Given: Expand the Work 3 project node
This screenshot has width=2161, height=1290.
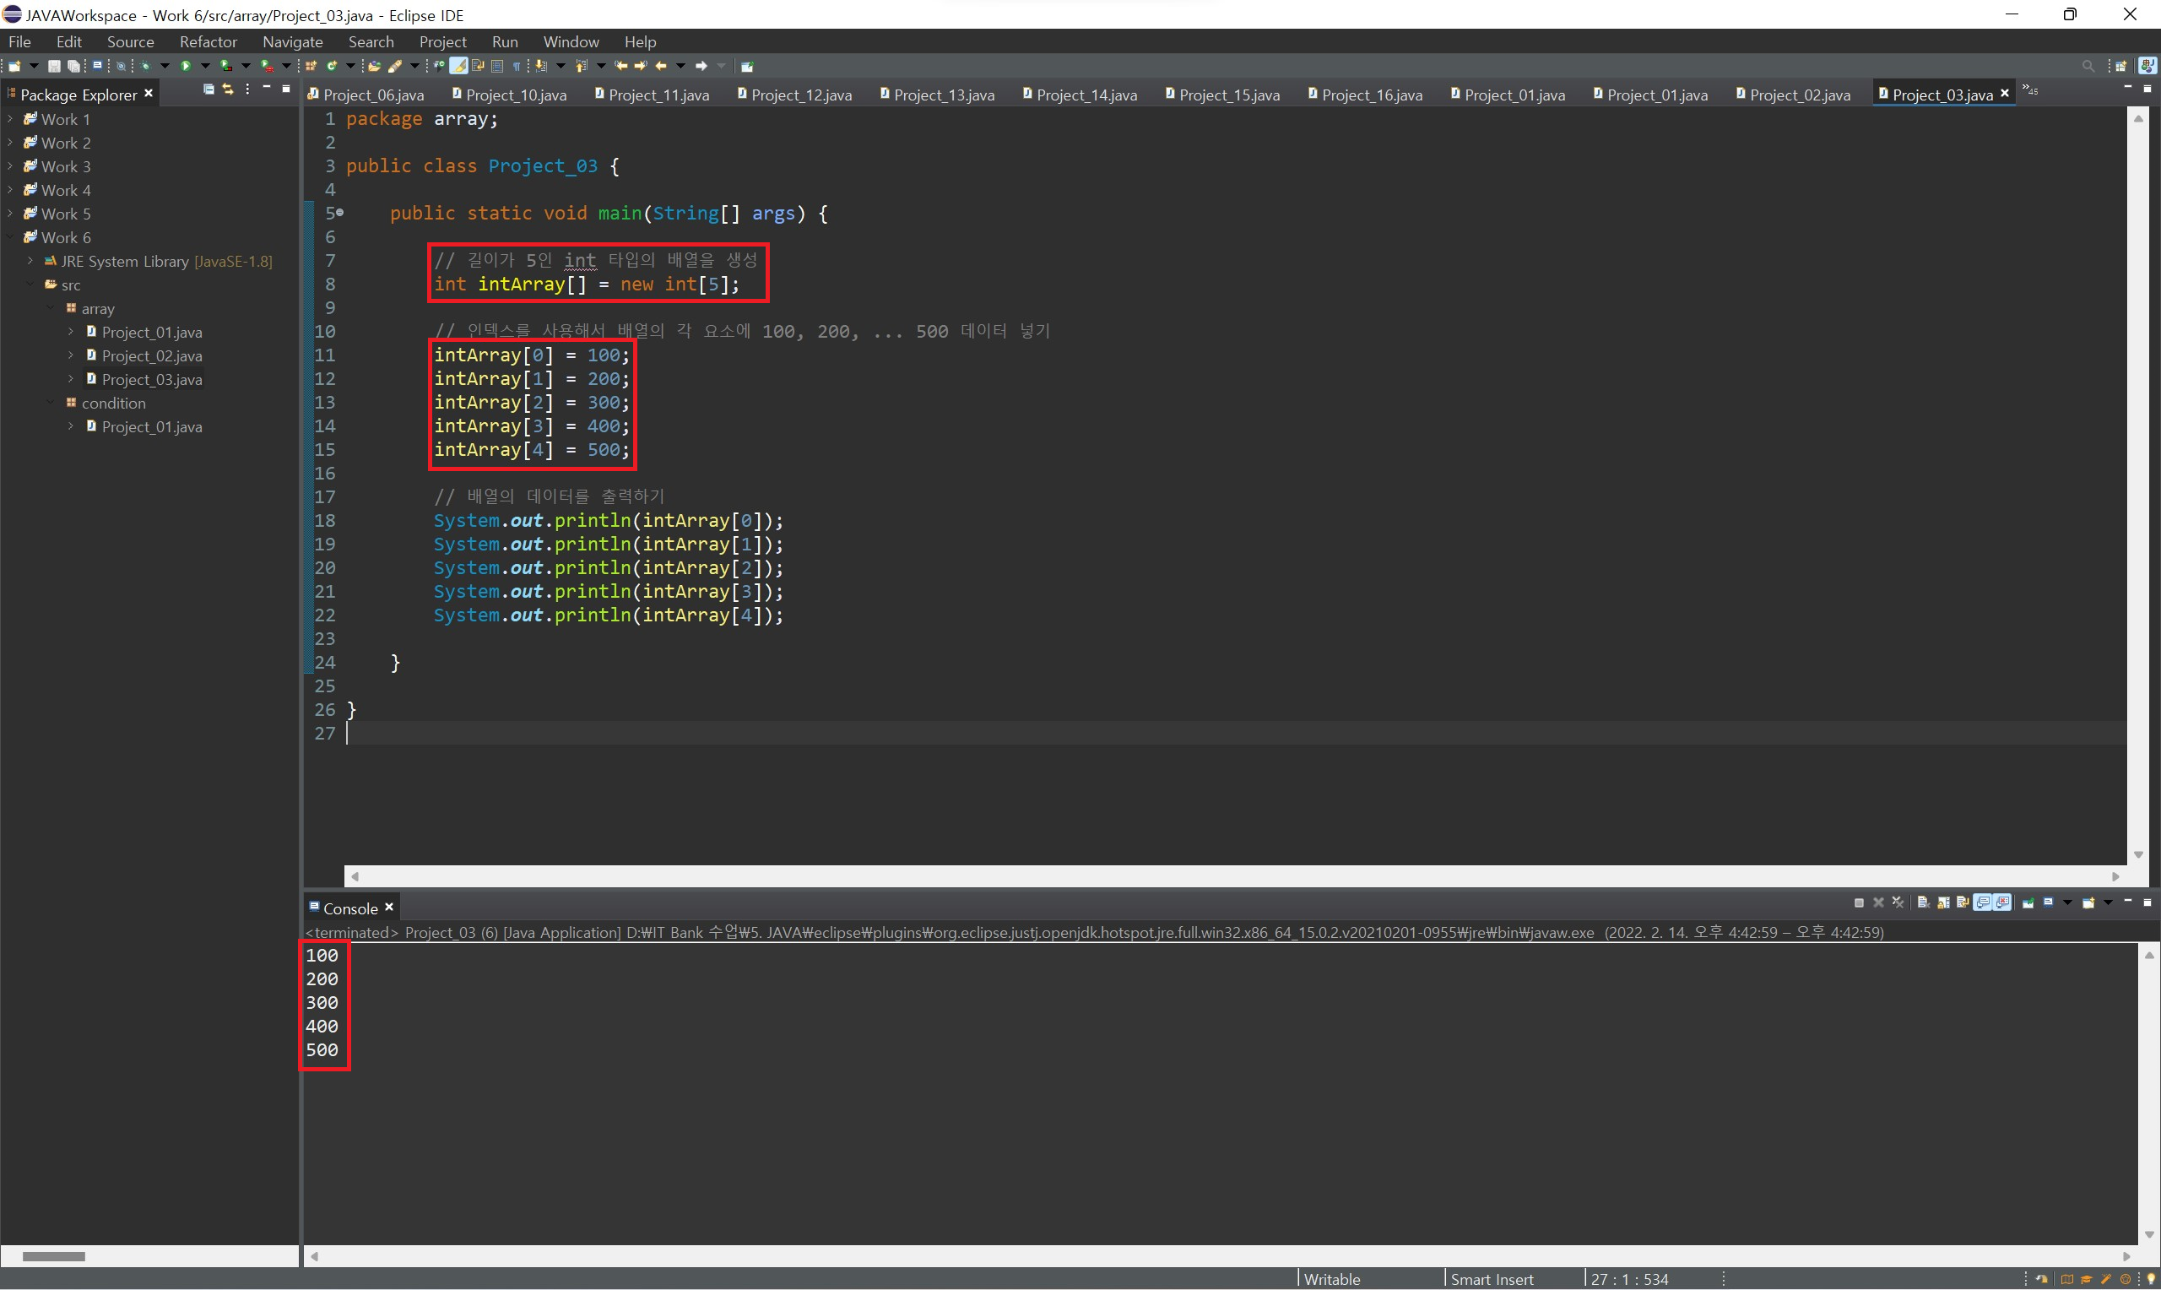Looking at the screenshot, I should tap(9, 166).
